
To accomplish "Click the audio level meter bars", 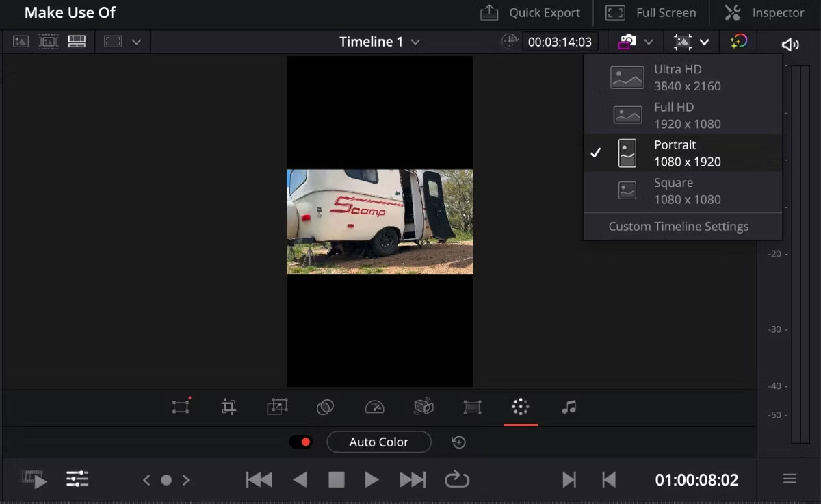I will (800, 254).
